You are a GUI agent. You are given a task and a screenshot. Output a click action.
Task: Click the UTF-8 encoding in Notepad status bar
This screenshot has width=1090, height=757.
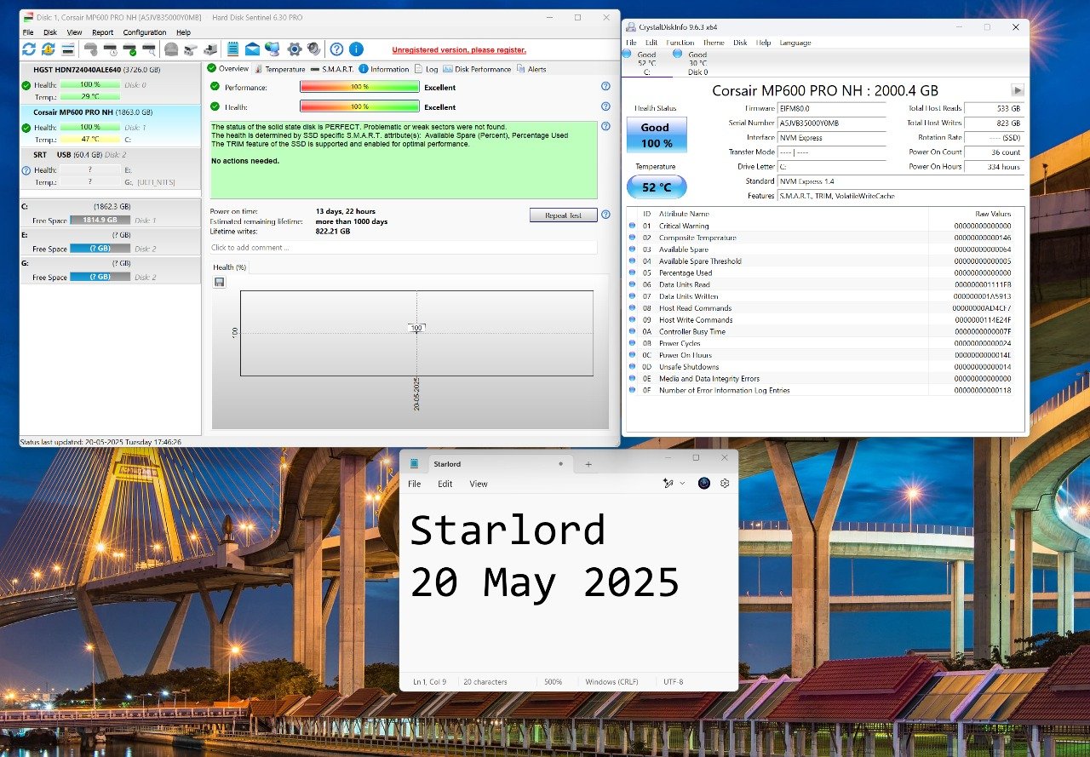(673, 682)
